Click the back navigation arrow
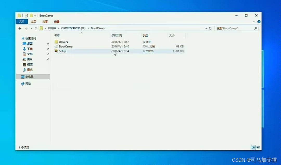 point(20,29)
